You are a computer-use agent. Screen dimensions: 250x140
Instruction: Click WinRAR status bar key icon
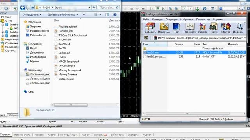coord(148,119)
